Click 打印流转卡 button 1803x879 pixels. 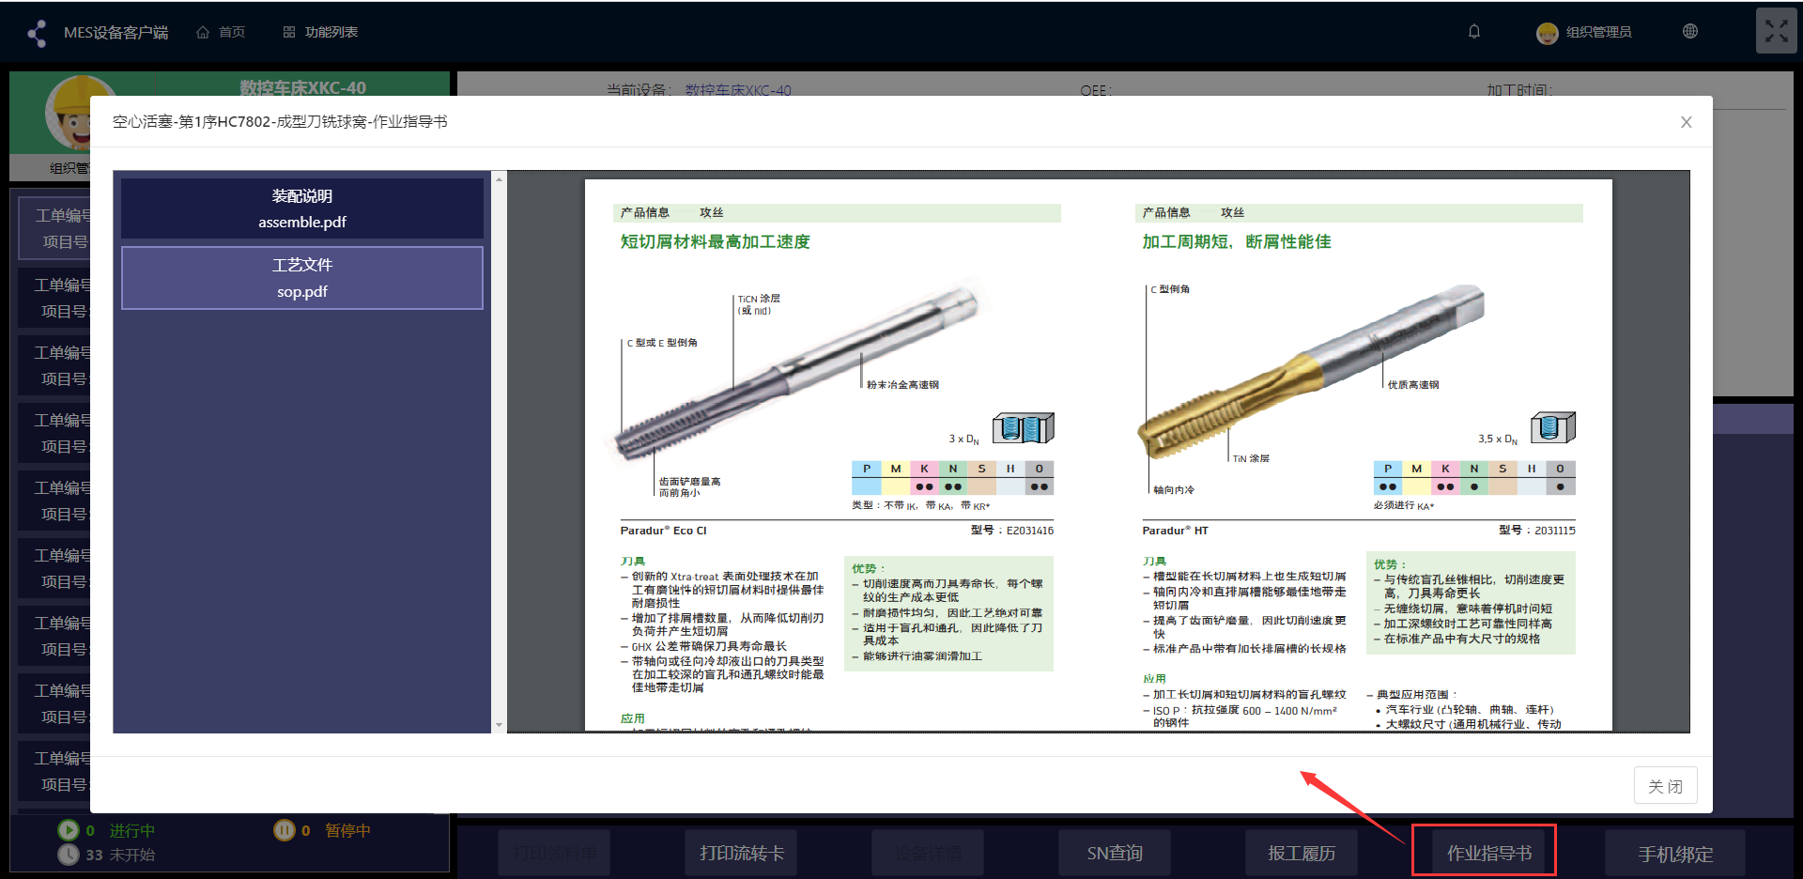[741, 853]
